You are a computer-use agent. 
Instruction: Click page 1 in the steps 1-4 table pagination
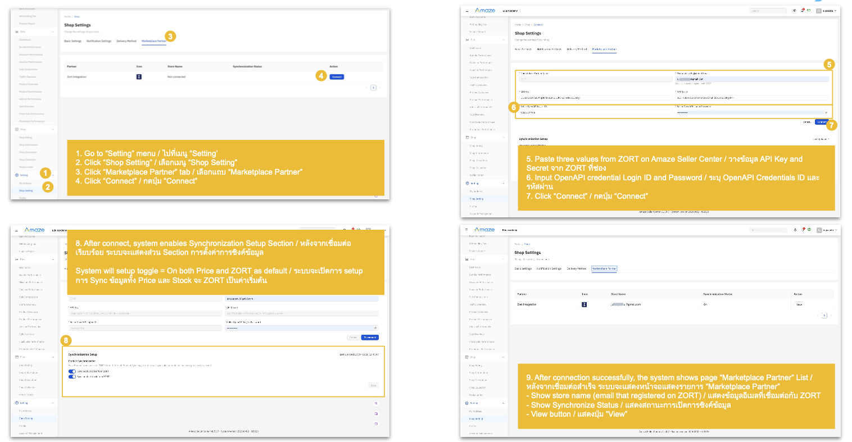[373, 88]
